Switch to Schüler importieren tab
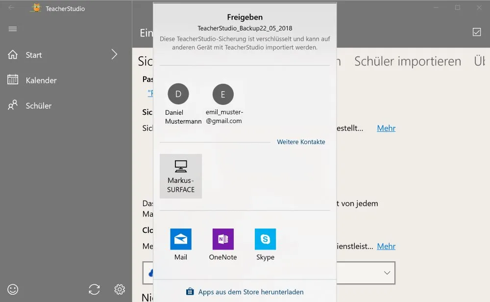Image resolution: width=490 pixels, height=302 pixels. pyautogui.click(x=408, y=61)
